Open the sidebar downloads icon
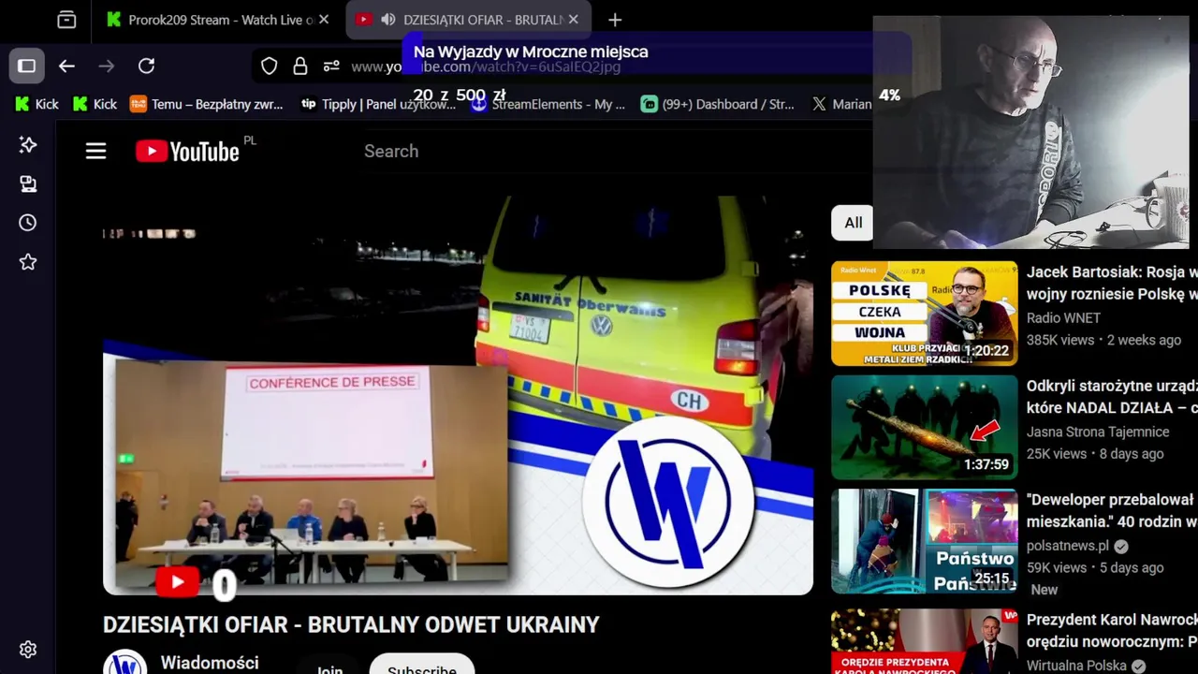1198x674 pixels. 28,184
